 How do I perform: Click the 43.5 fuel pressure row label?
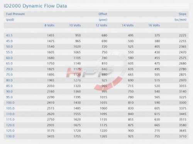coord(9,36)
